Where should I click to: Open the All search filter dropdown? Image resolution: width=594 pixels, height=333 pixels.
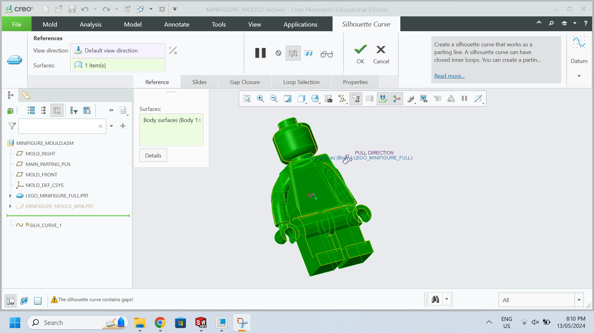pyautogui.click(x=579, y=299)
